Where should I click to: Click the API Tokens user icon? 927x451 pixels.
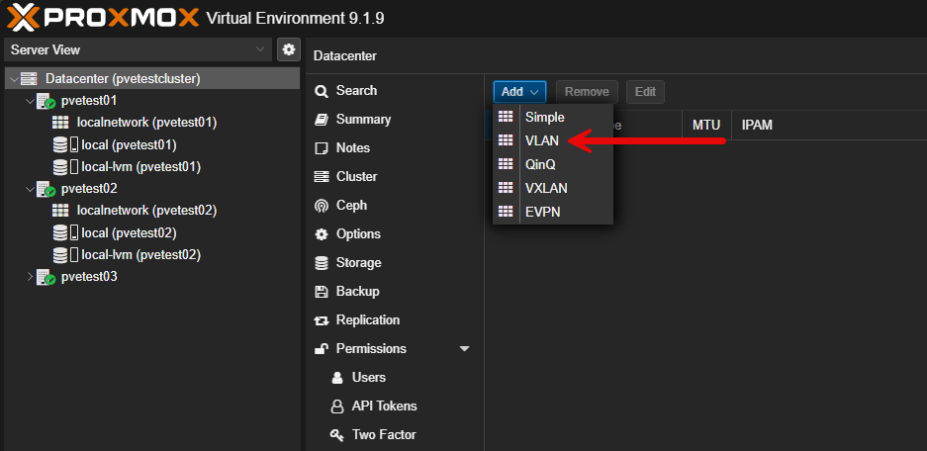tap(336, 406)
